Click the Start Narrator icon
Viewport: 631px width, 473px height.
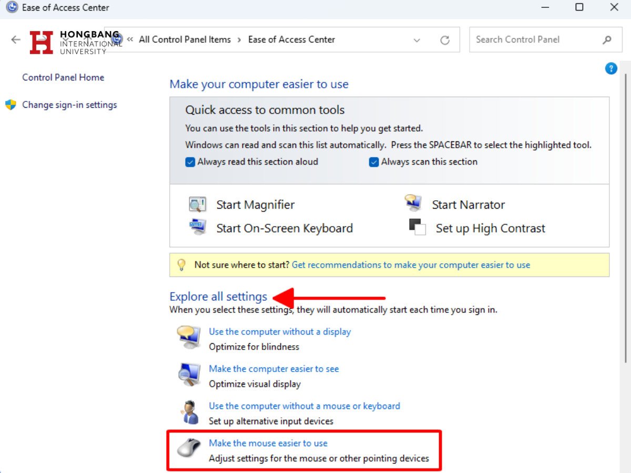click(413, 203)
